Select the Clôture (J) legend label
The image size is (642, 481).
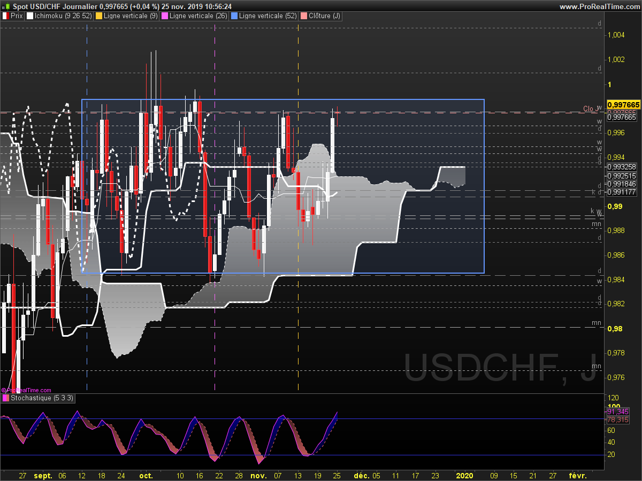click(325, 16)
